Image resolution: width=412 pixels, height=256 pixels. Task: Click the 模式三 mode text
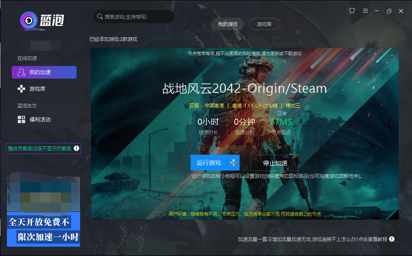(x=293, y=105)
